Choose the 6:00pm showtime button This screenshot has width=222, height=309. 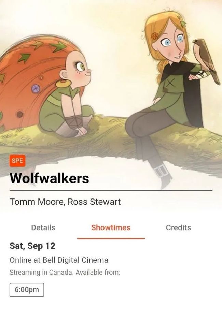point(27,290)
